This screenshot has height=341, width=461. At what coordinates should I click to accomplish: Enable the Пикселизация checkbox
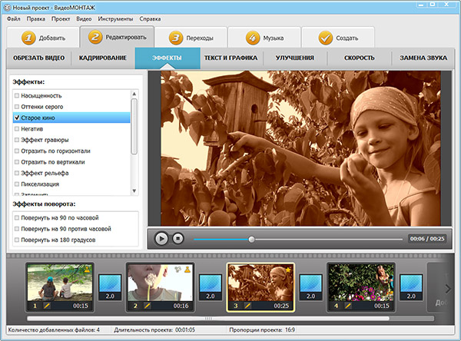(x=17, y=184)
